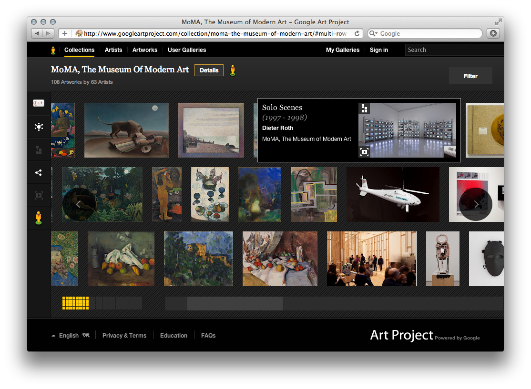Open the User Galleries section
The image size is (531, 389).
pyautogui.click(x=187, y=50)
